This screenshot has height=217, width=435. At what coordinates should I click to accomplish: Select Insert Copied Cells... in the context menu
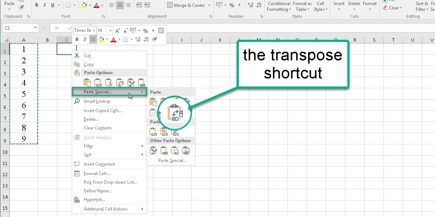point(103,111)
